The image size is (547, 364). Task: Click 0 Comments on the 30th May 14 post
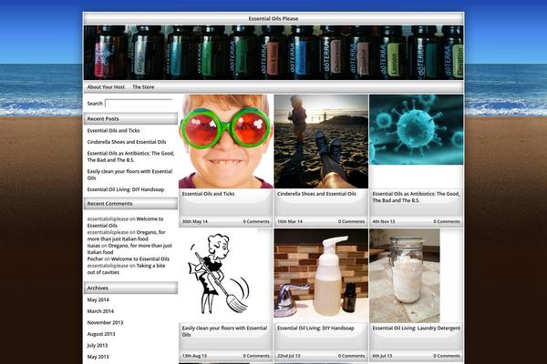point(256,221)
